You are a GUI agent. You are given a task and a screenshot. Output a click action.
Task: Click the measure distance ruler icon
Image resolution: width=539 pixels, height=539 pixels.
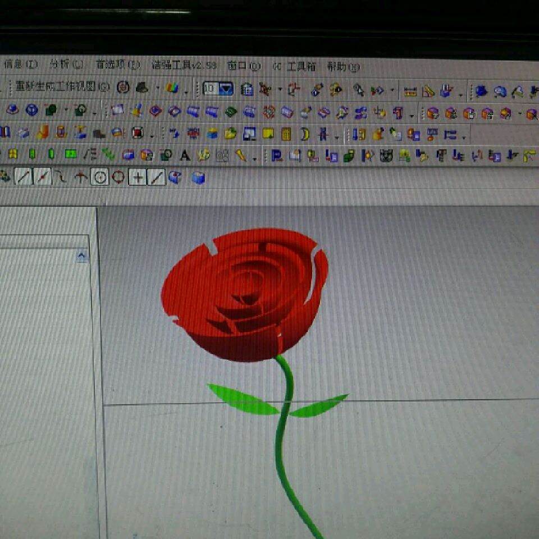pos(410,90)
